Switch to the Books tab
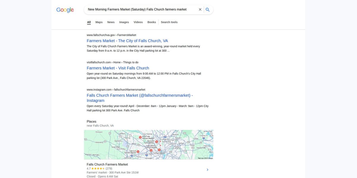 pyautogui.click(x=152, y=22)
